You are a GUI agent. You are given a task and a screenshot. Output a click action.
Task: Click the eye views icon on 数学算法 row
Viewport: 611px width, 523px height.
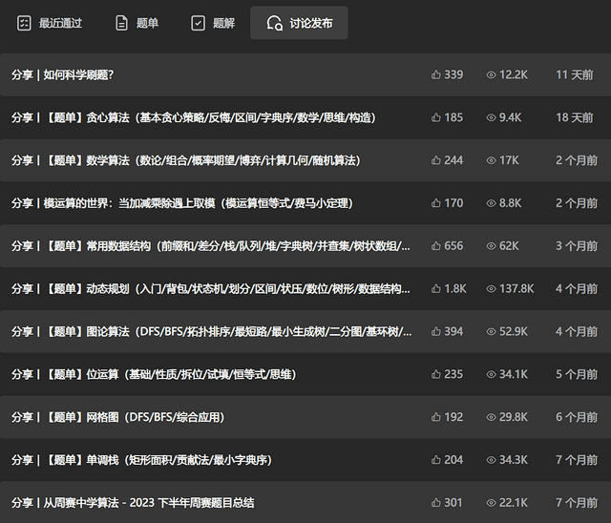(x=492, y=160)
